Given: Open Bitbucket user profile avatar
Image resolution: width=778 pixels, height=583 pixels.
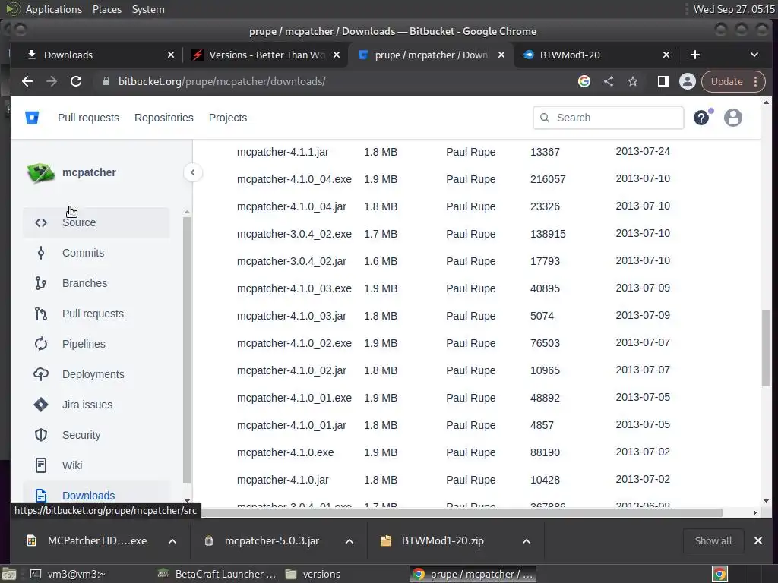Looking at the screenshot, I should (x=733, y=118).
